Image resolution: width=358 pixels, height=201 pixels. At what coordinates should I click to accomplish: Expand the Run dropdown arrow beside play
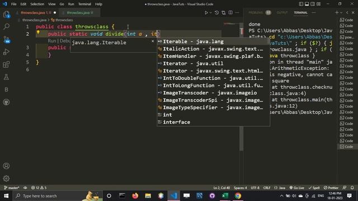coord(211,13)
